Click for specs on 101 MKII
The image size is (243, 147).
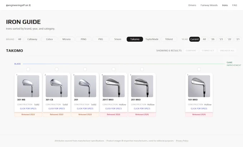point(199,108)
